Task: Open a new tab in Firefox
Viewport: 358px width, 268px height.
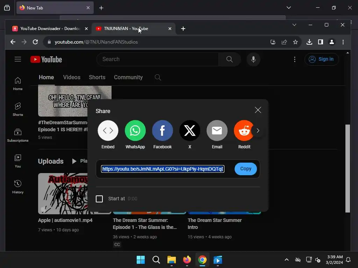Action: click(101, 8)
